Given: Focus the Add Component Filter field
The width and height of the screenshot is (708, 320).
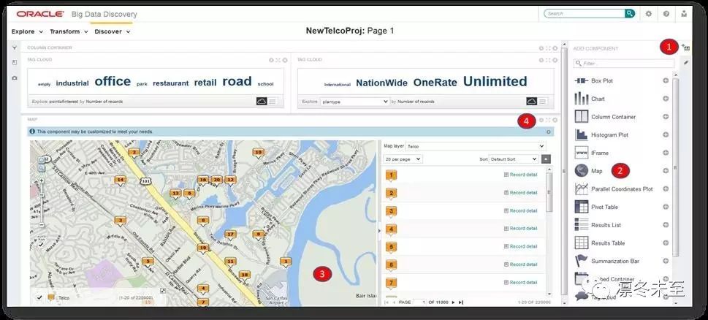Looking at the screenshot, I should [x=624, y=63].
